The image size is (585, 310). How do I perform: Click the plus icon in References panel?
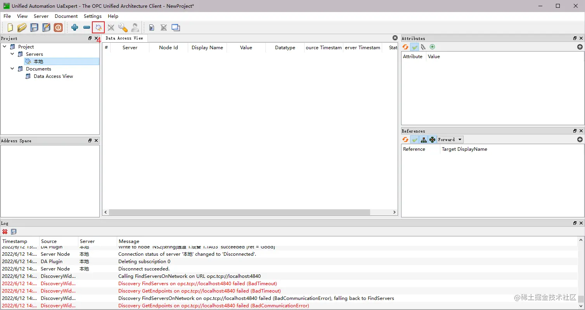point(580,139)
